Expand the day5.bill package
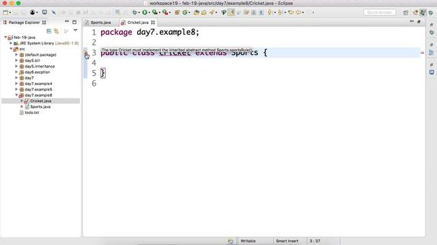This screenshot has height=245, width=437. pos(16,61)
